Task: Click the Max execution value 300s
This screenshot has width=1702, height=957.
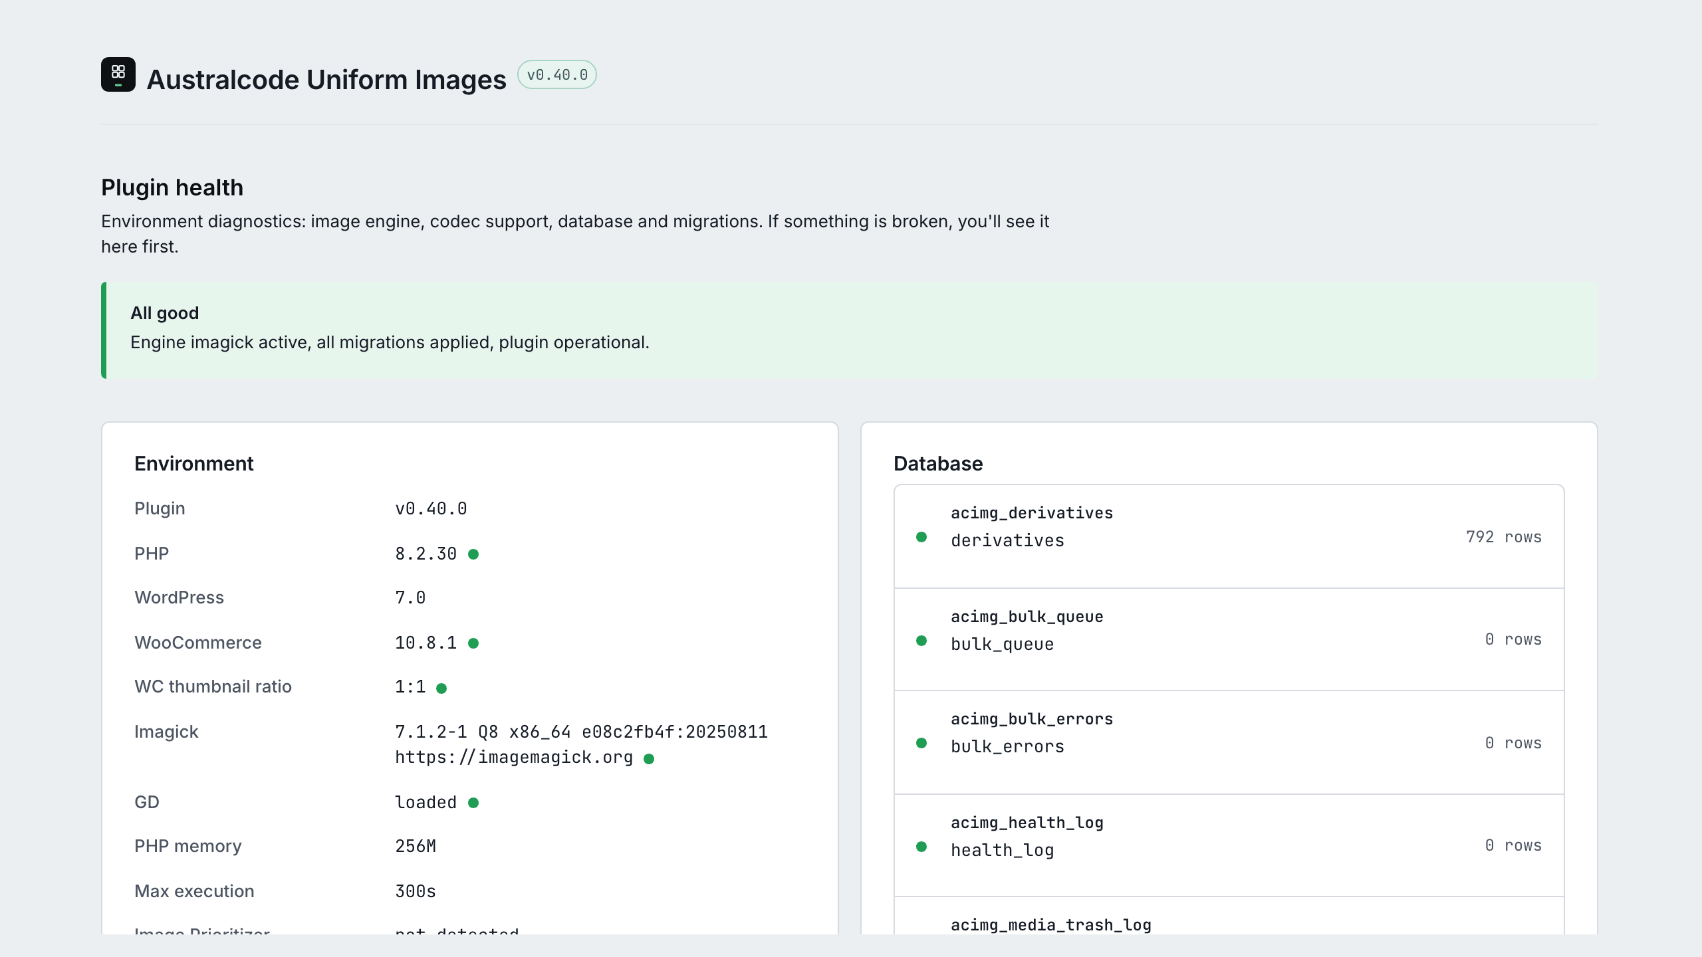Action: pos(416,891)
